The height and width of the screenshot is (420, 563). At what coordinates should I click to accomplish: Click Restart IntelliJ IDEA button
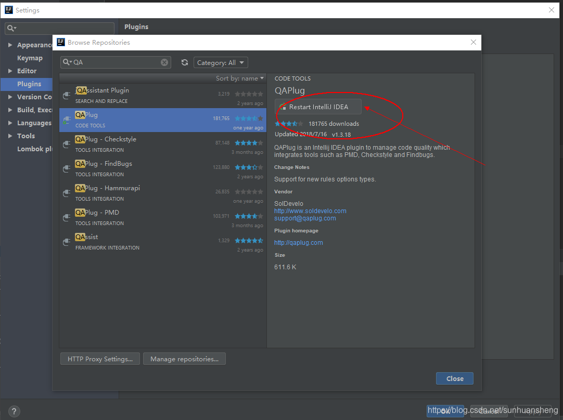(x=318, y=107)
